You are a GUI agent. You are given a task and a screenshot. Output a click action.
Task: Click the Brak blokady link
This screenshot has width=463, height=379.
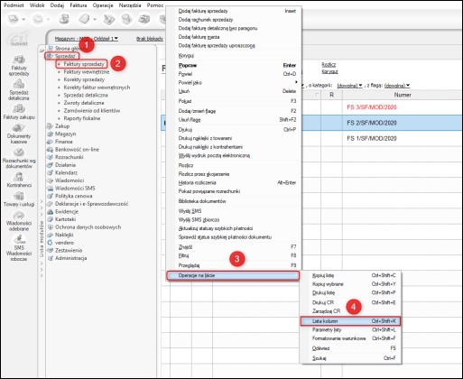tap(150, 39)
